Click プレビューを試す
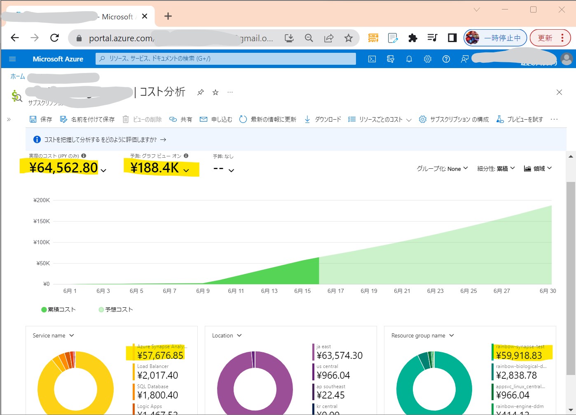The width and height of the screenshot is (576, 415). [520, 119]
